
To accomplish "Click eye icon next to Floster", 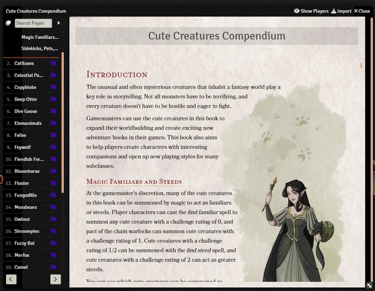I will point(53,183).
